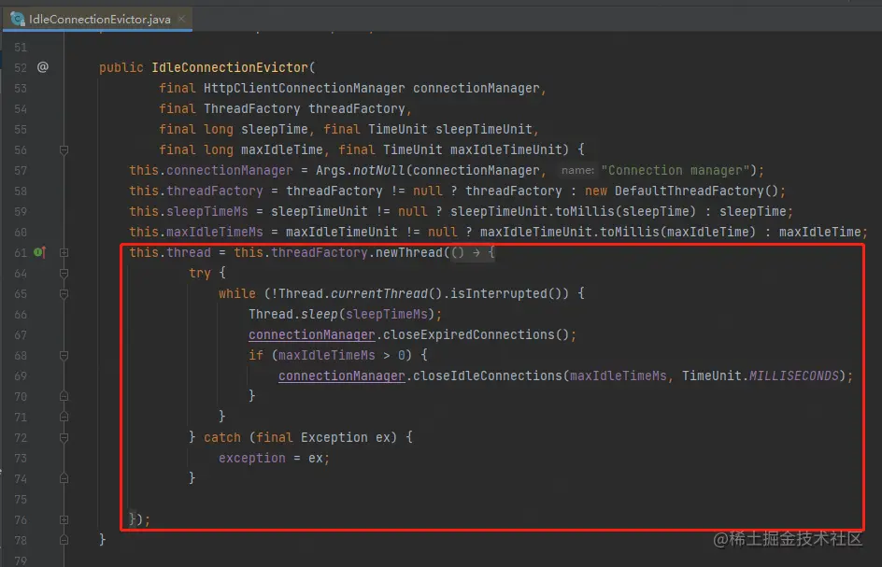
Task: Click the underlined connectionManager on line 67
Action: tap(312, 334)
